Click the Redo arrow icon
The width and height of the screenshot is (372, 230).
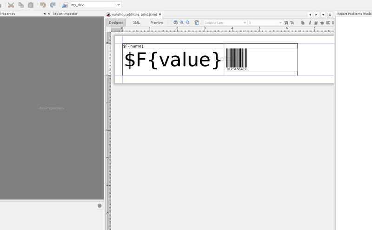(x=53, y=5)
